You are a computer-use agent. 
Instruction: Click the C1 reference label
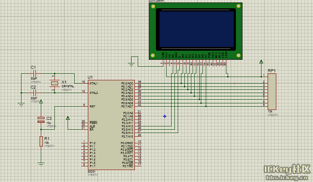pos(33,68)
